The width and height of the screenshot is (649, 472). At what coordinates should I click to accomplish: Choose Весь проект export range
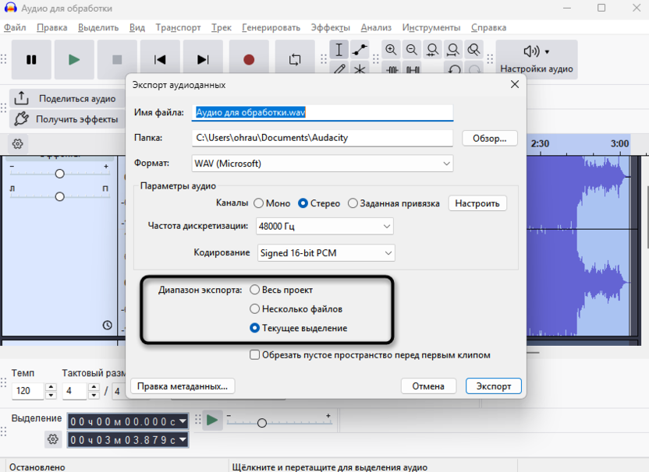(x=254, y=290)
